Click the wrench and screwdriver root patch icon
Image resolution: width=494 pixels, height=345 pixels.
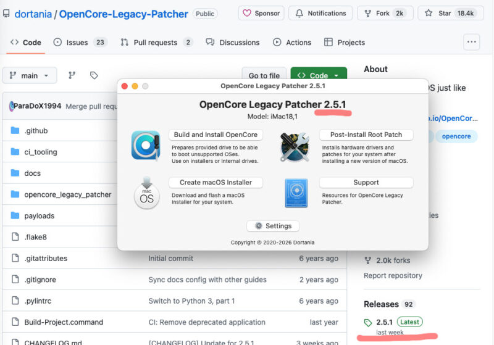click(295, 147)
